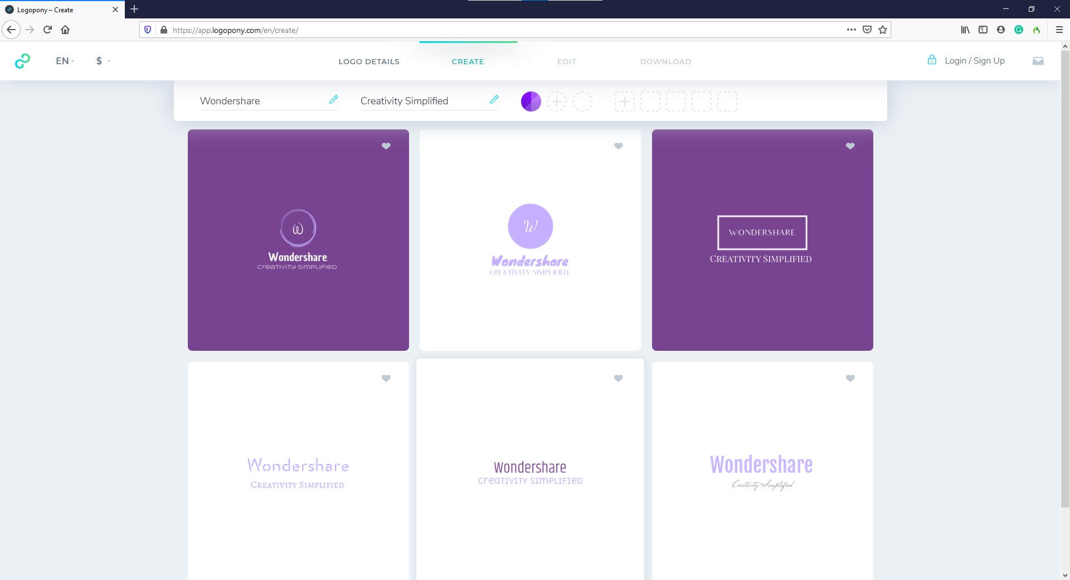
Task: Click the pencil icon beside Wondershare name
Action: coord(333,99)
